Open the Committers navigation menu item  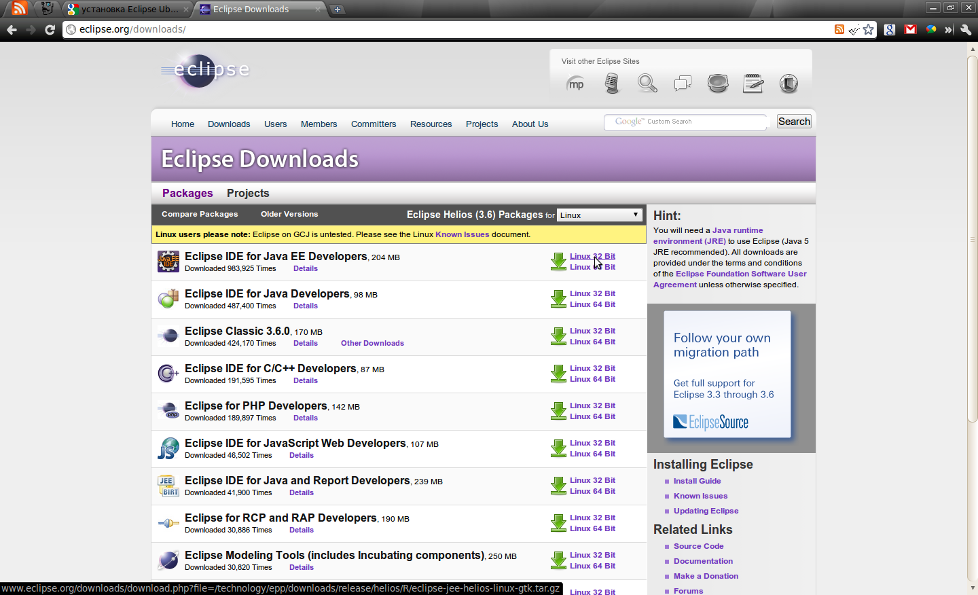pyautogui.click(x=374, y=124)
